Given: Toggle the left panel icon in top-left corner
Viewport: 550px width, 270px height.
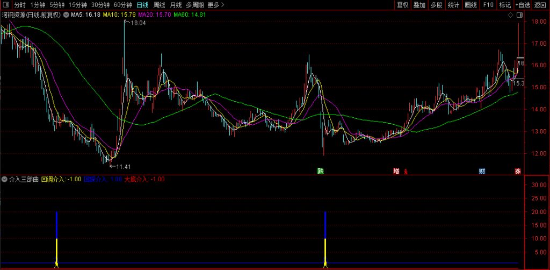Looking at the screenshot, I should tap(5, 5).
